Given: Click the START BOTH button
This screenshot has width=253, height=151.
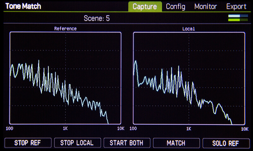Looking at the screenshot, I should pyautogui.click(x=126, y=143).
